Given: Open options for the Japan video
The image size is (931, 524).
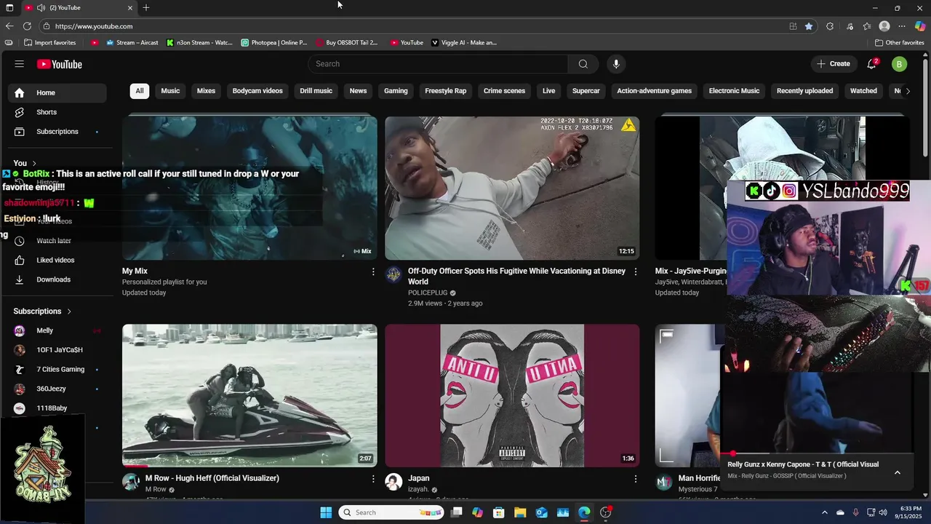Looking at the screenshot, I should [x=635, y=479].
